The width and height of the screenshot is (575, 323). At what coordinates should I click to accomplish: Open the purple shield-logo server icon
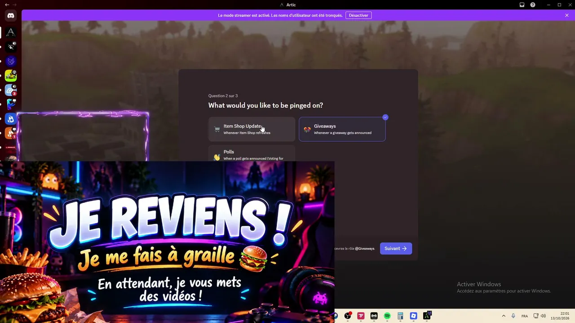point(11,61)
